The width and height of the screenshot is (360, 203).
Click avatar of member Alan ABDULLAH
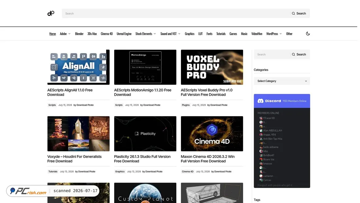[x=261, y=131]
